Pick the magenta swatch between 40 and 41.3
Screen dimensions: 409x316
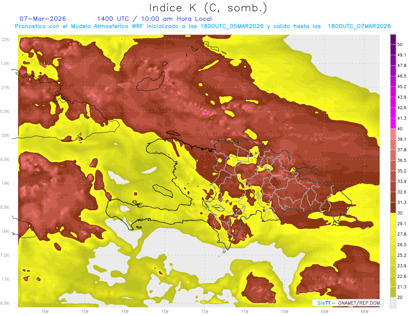pyautogui.click(x=393, y=123)
